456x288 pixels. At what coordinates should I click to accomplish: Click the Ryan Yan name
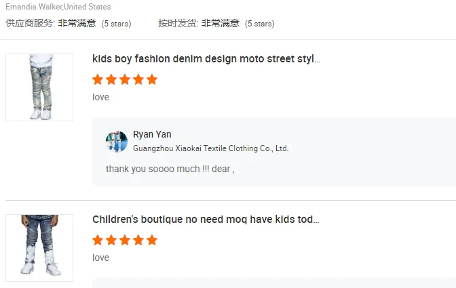pos(152,134)
